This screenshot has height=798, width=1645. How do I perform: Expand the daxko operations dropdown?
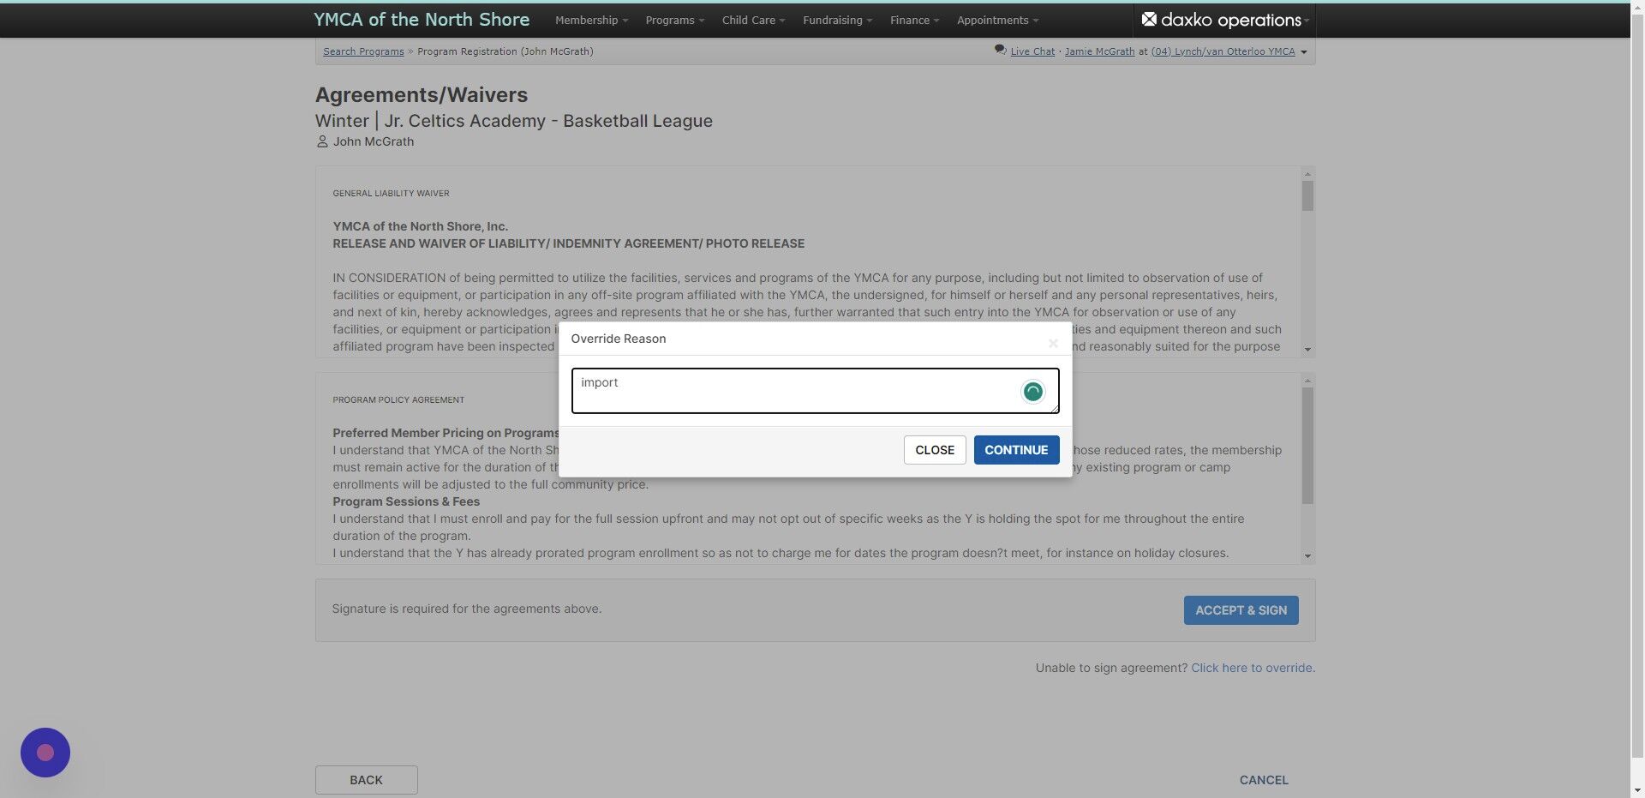click(x=1307, y=21)
